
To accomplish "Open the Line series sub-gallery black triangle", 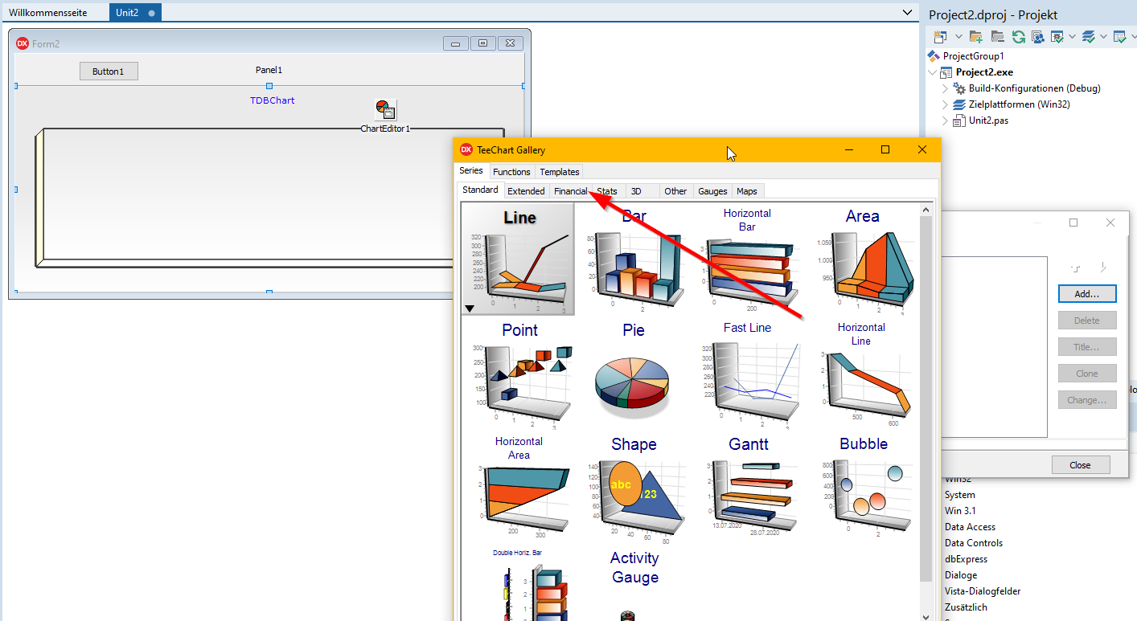I will coord(470,308).
